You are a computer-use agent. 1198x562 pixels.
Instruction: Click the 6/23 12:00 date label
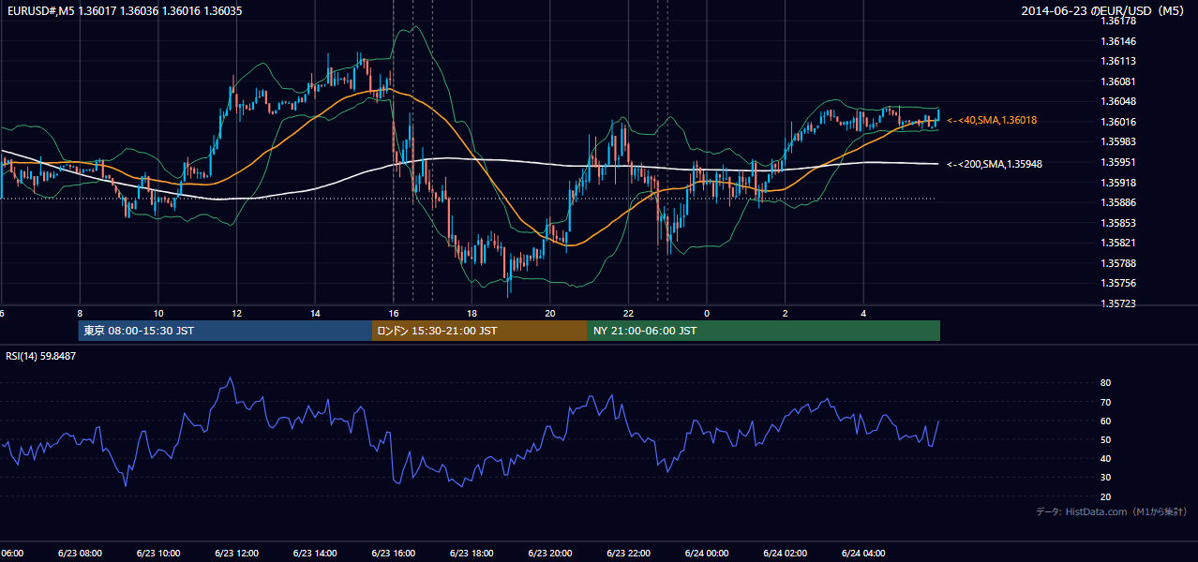tap(236, 553)
